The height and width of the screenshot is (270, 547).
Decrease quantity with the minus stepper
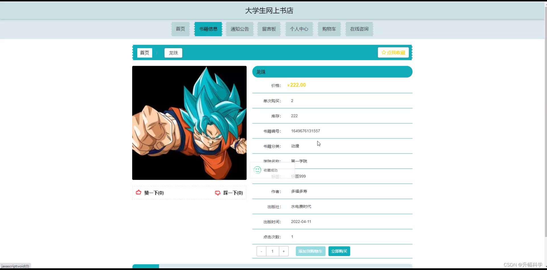click(261, 251)
